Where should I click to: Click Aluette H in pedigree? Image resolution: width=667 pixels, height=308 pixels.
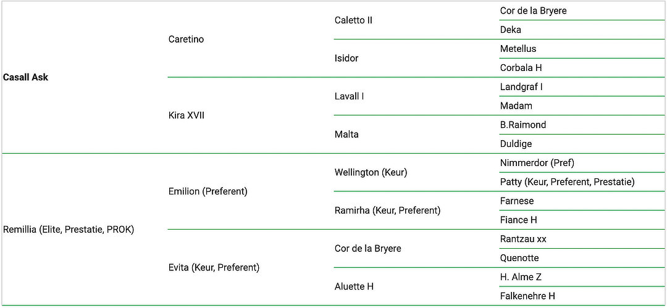coord(354,287)
